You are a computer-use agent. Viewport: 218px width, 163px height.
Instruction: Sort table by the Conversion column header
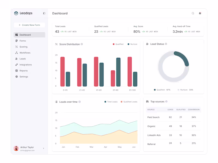coord(194,109)
